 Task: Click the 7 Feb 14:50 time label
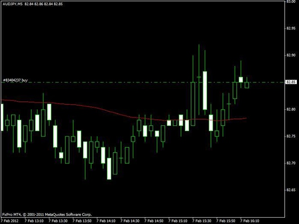[x=154, y=221]
